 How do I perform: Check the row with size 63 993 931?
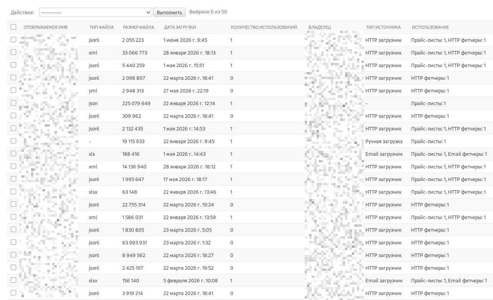[13, 242]
